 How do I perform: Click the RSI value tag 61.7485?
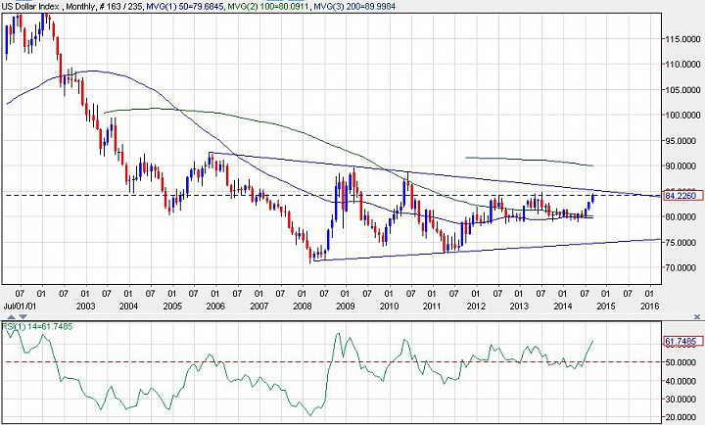coord(683,342)
